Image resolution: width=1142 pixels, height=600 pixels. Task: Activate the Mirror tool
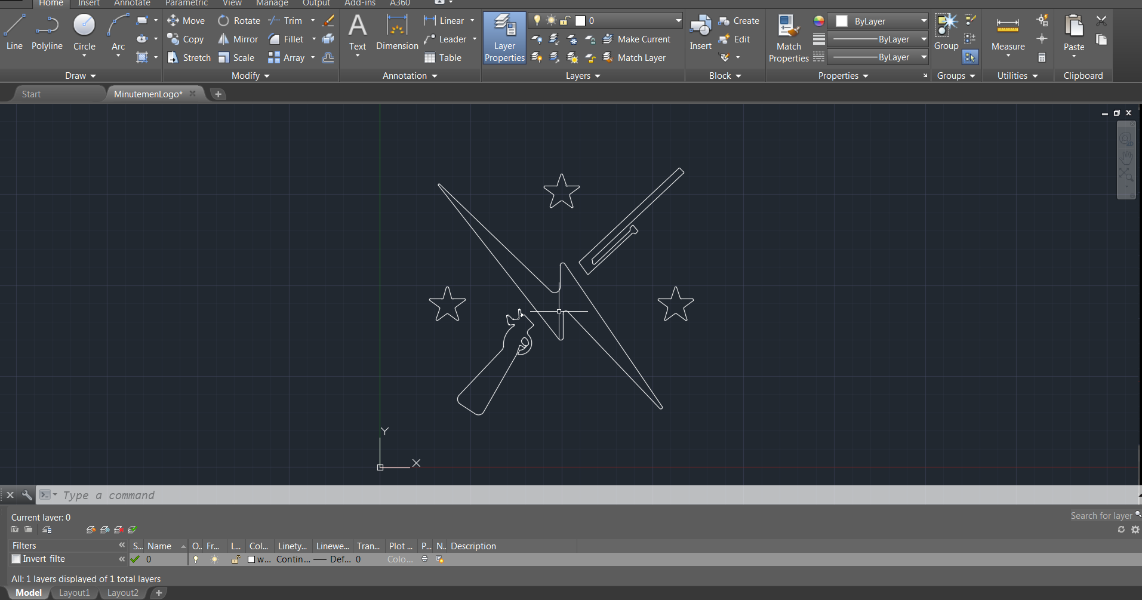238,39
